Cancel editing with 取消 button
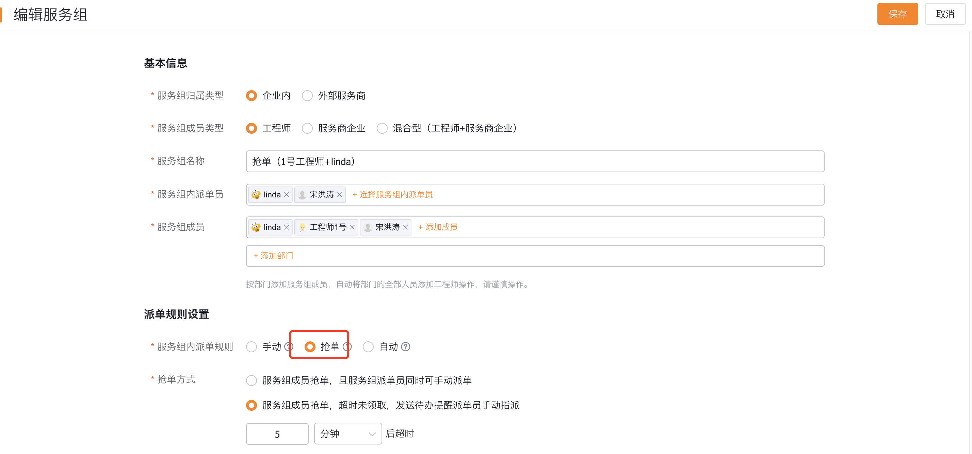This screenshot has height=454, width=972. coord(945,14)
